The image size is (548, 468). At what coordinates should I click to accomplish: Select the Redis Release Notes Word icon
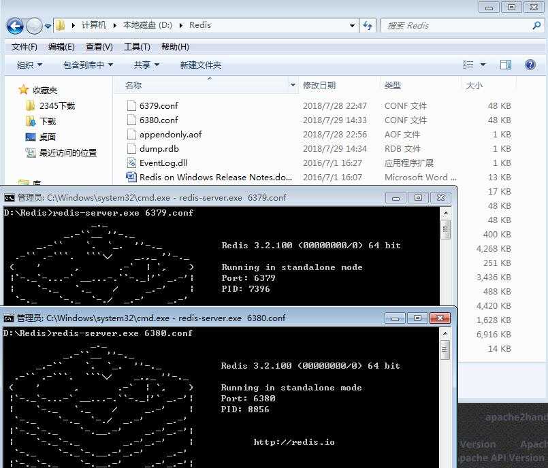131,177
